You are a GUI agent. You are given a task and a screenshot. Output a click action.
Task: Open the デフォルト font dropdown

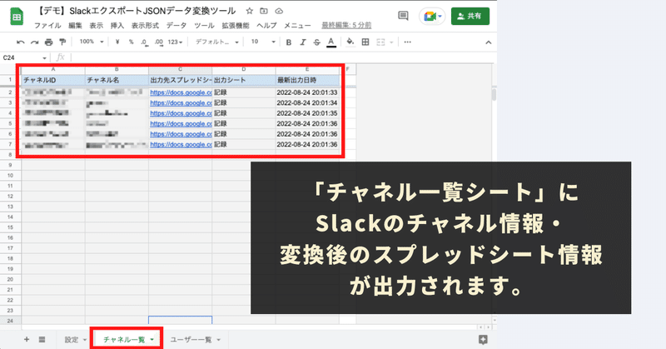click(216, 42)
